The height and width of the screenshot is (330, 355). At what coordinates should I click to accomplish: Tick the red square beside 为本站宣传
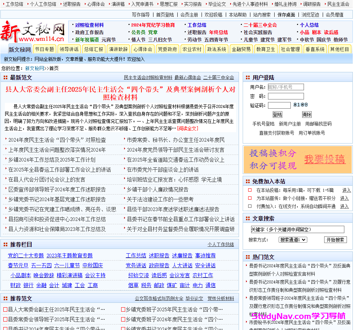[x=250, y=198]
